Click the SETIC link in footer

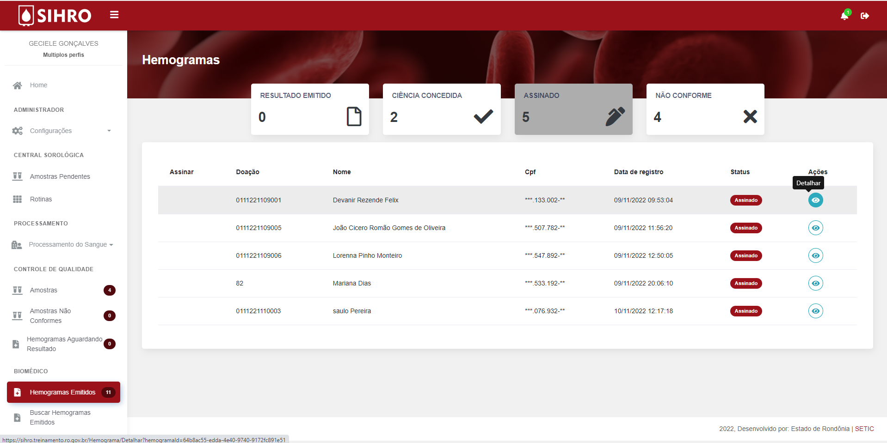(x=864, y=429)
